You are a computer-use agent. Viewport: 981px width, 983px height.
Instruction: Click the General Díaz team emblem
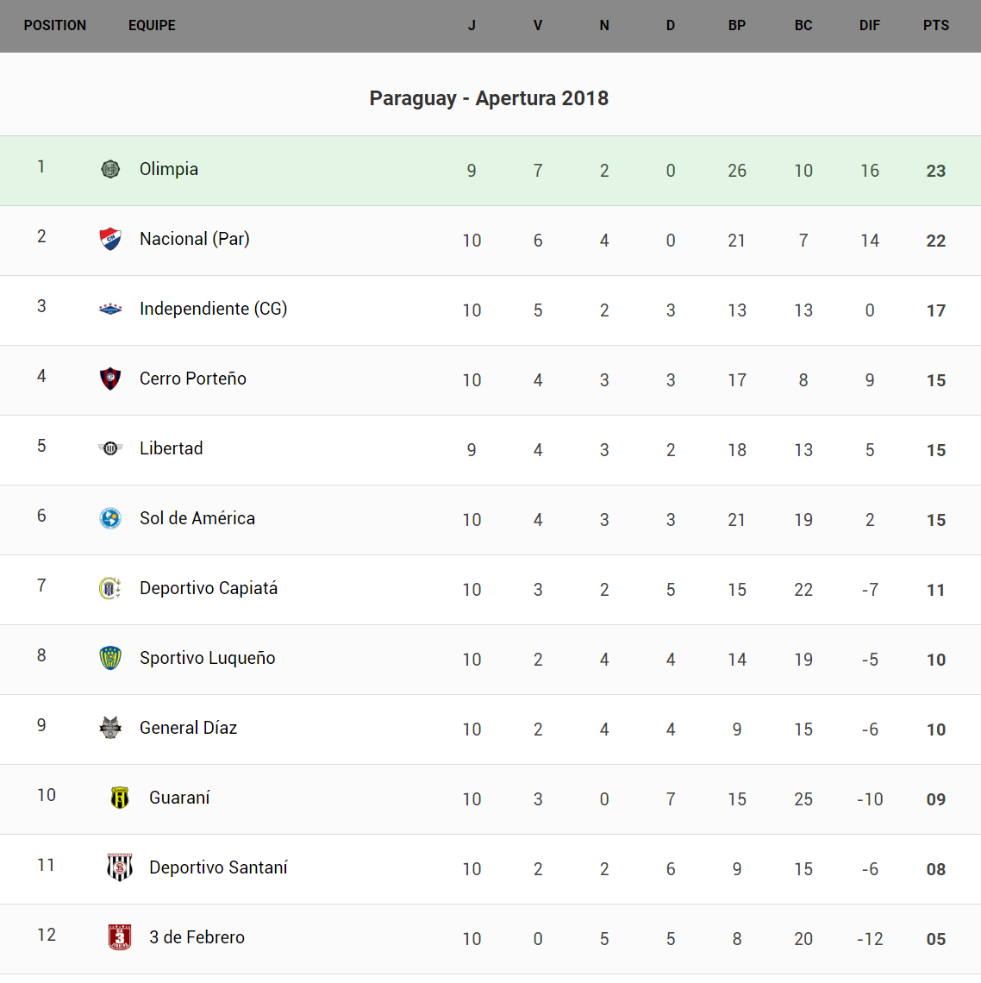(110, 728)
